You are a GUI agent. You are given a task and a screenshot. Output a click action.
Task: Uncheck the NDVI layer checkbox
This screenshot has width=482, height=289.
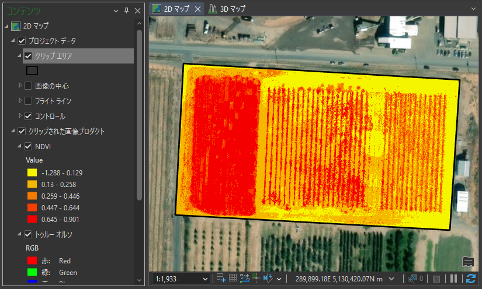(28, 146)
